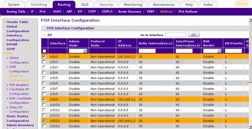252x129 pixels.
Task: Click IP address 192.168.3.1 cell
Action: 126,99
